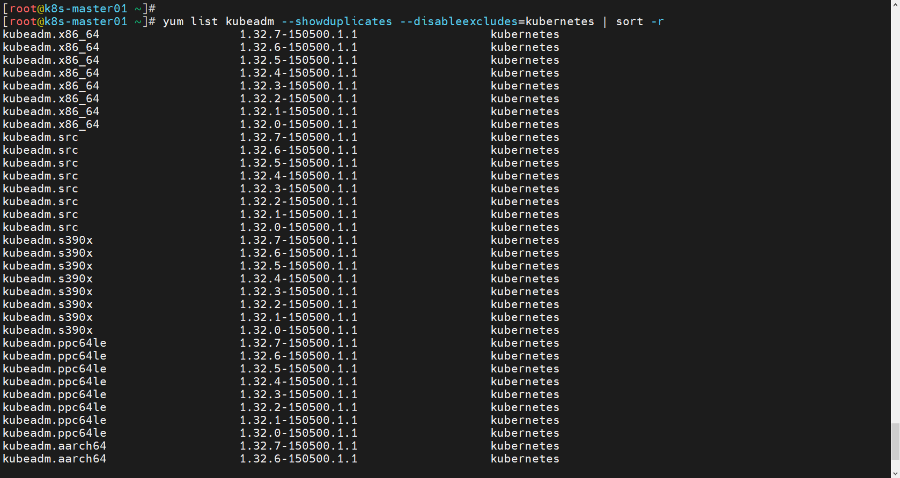Click version 1.32.0 of kubeadm.ppc64le
The image size is (900, 478).
(298, 433)
